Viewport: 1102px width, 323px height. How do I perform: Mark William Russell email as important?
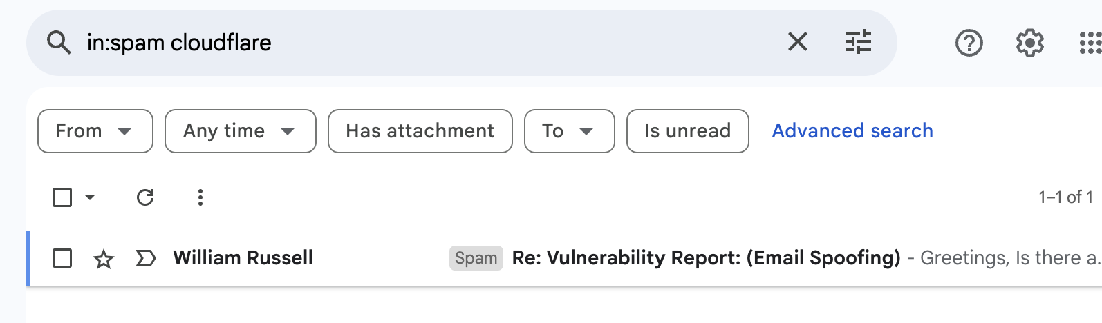click(x=145, y=259)
